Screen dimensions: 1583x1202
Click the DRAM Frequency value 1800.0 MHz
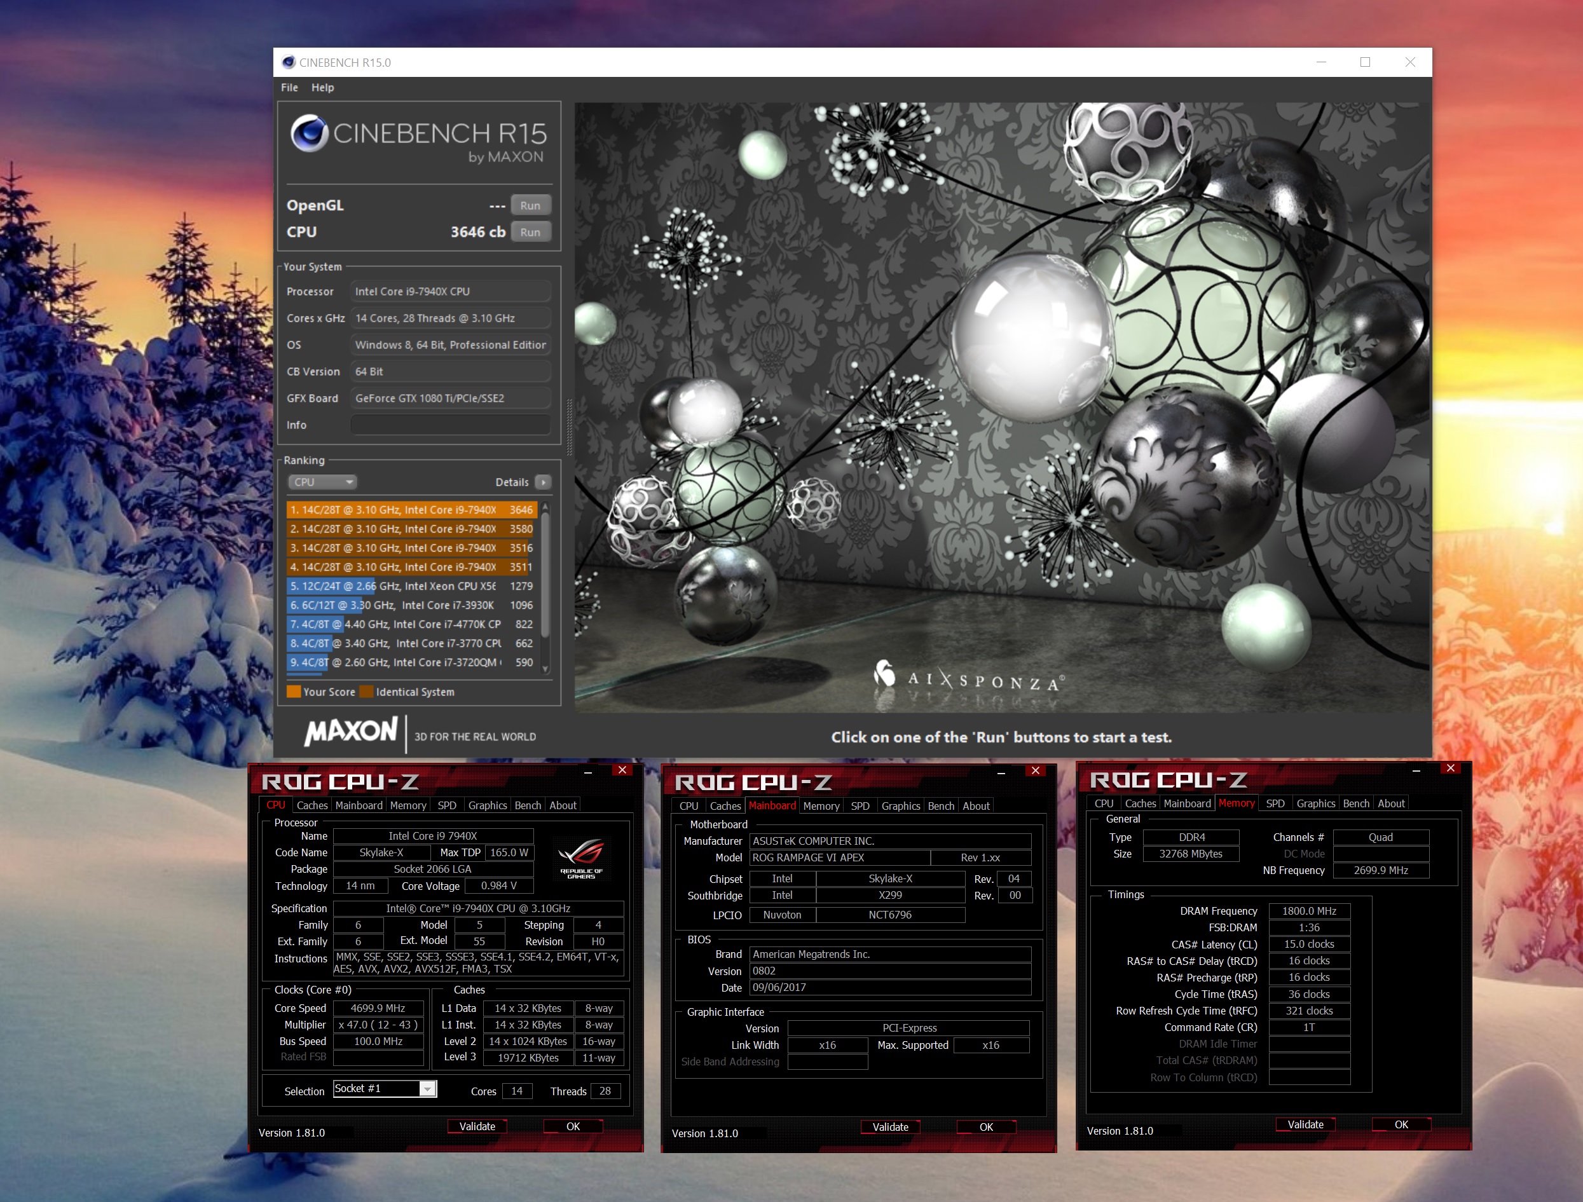(x=1309, y=911)
